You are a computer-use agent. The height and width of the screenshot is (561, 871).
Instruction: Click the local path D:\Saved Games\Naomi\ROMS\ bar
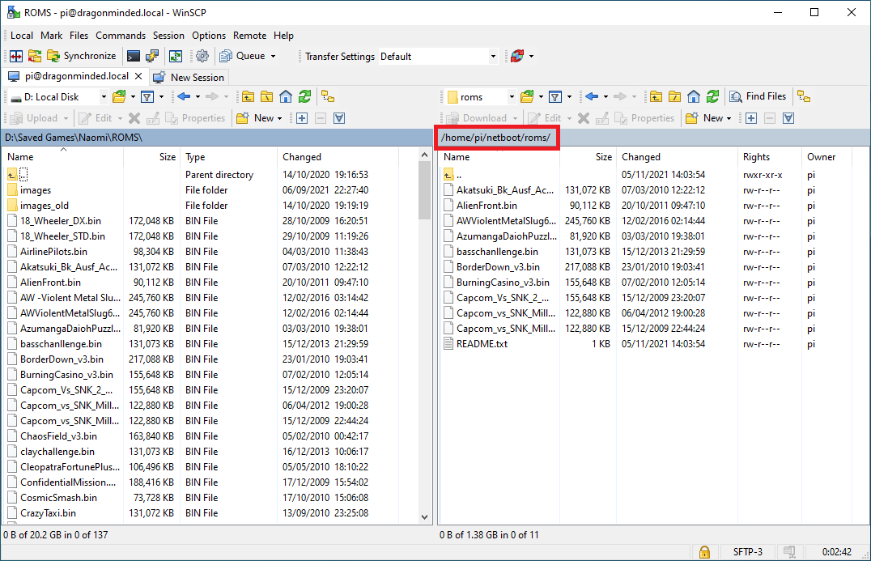click(217, 137)
